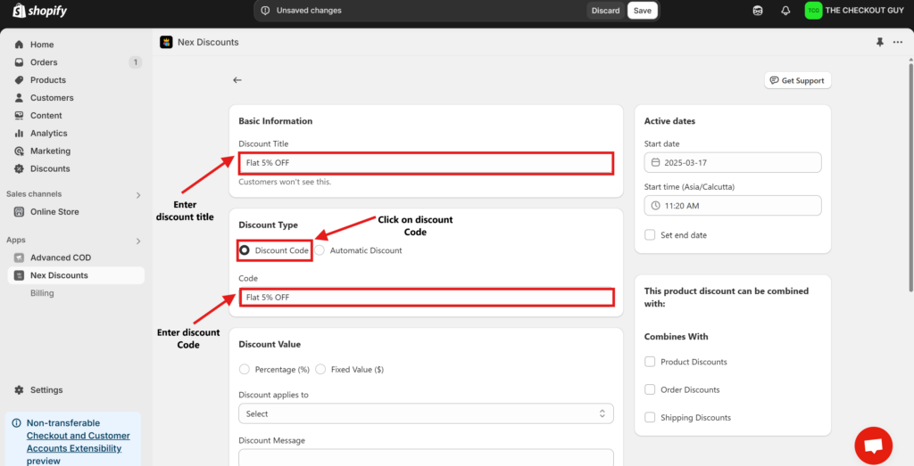Open the sidekick icon near bell
Screen dimensions: 914x466
[x=758, y=11]
